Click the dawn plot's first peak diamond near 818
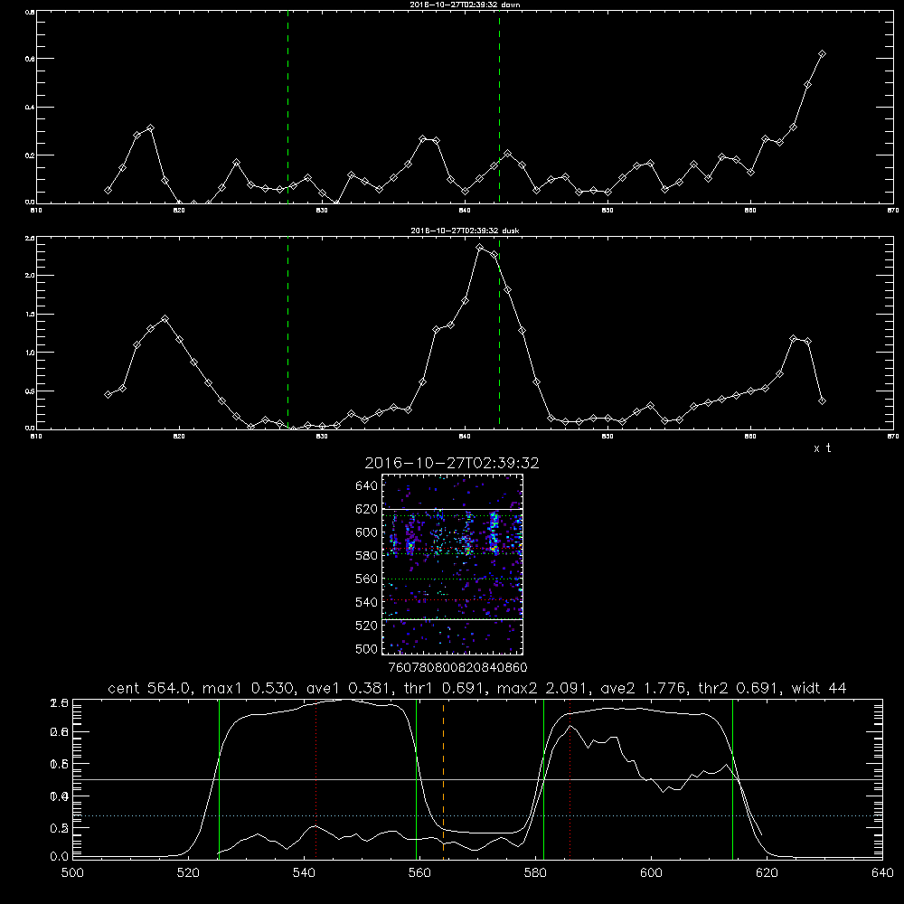 tap(150, 128)
